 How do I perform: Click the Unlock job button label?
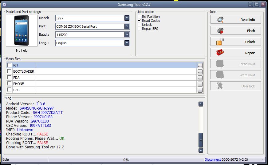250,42
